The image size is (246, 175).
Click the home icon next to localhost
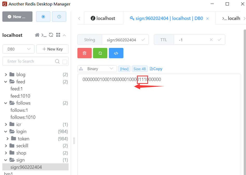[x=37, y=35]
